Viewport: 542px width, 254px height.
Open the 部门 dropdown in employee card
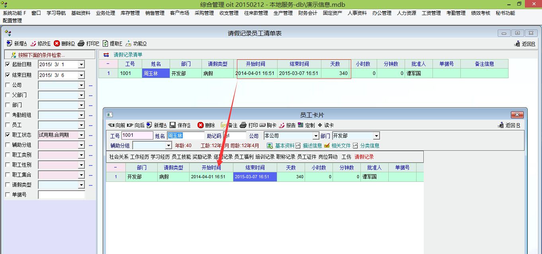click(x=376, y=136)
